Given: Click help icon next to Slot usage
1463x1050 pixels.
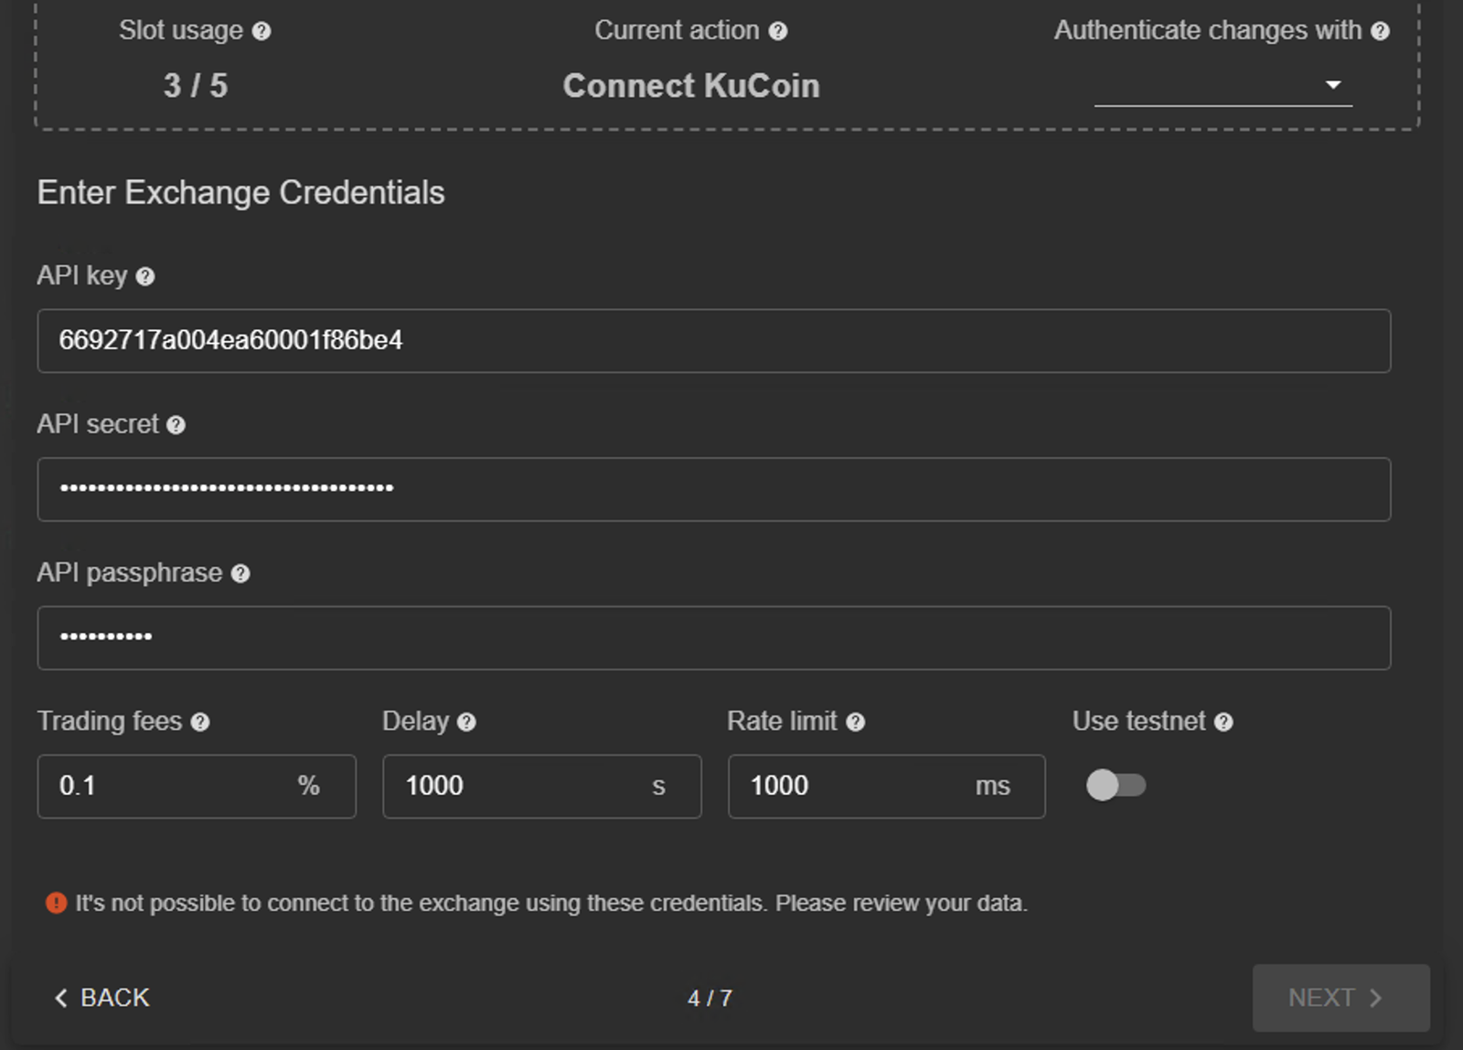Looking at the screenshot, I should pyautogui.click(x=262, y=31).
